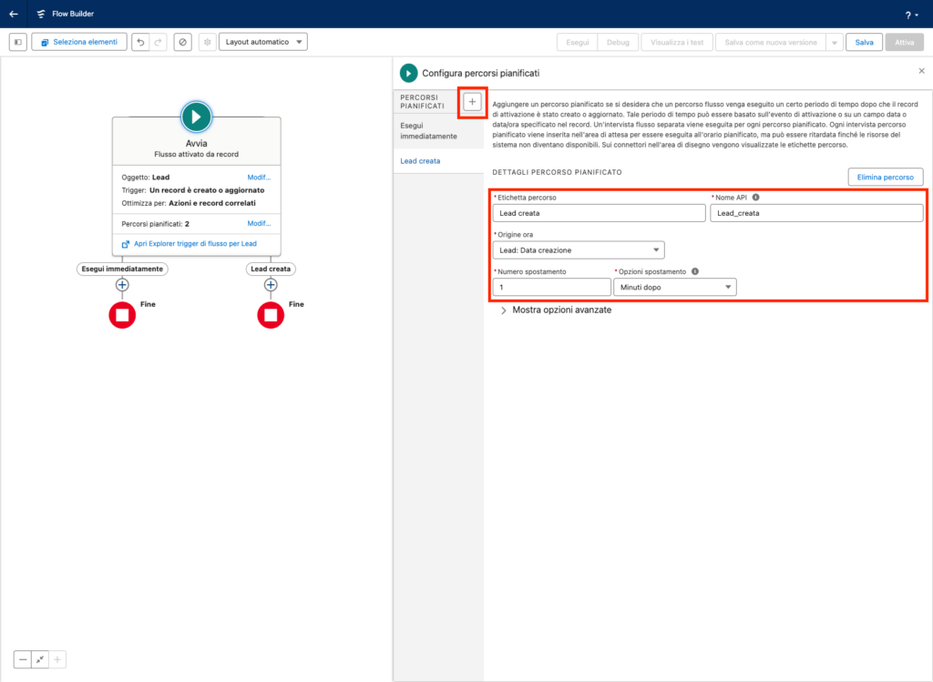
Task: Open Apri Explorer trigger di flusso link
Action: point(196,244)
